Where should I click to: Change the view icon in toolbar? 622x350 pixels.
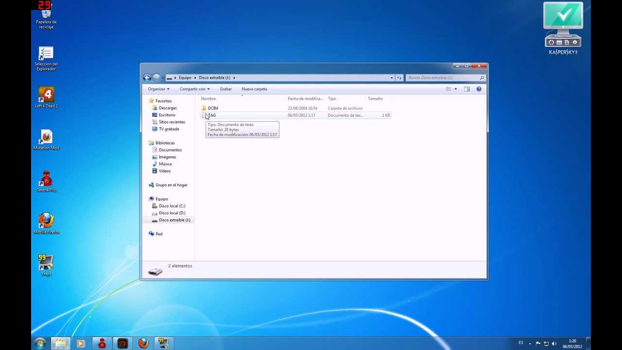[449, 89]
